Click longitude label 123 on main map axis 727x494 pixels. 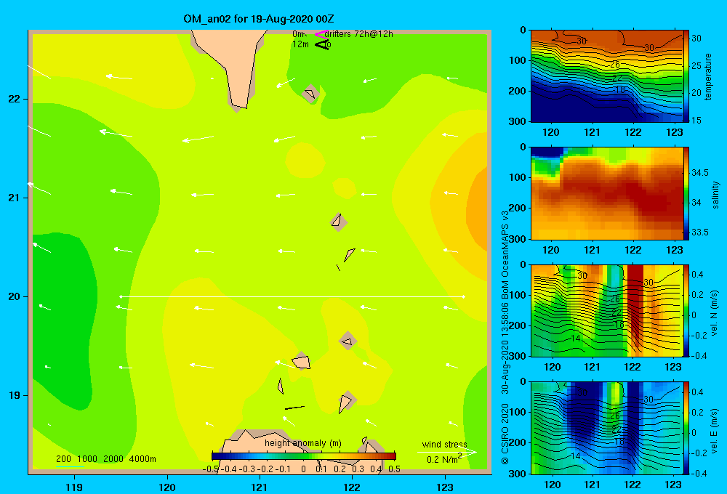coord(445,487)
